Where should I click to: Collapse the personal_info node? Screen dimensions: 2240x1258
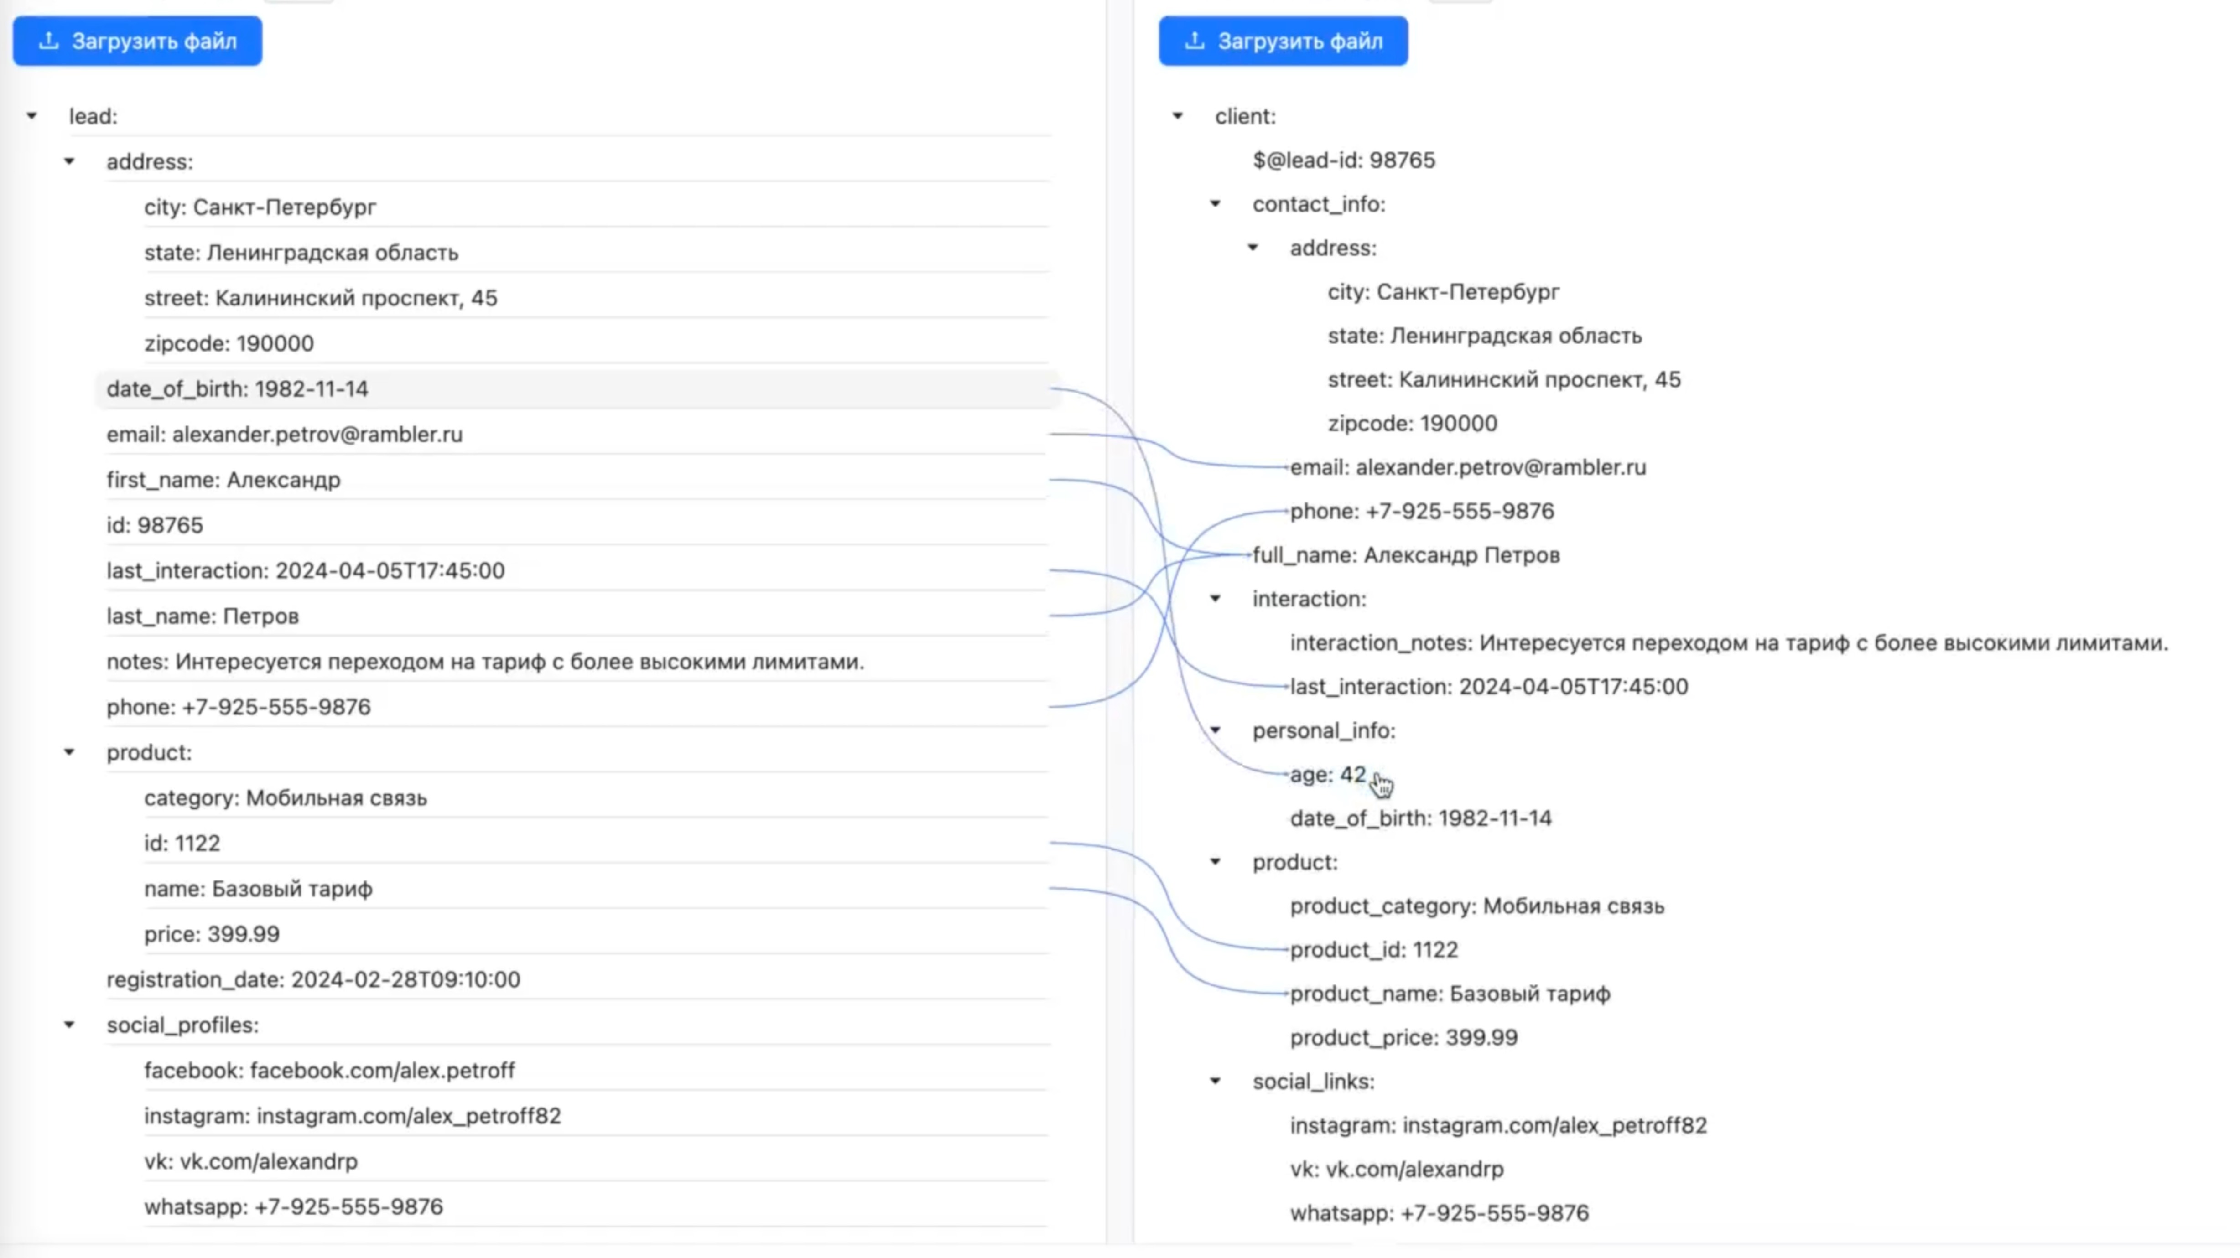click(1214, 730)
